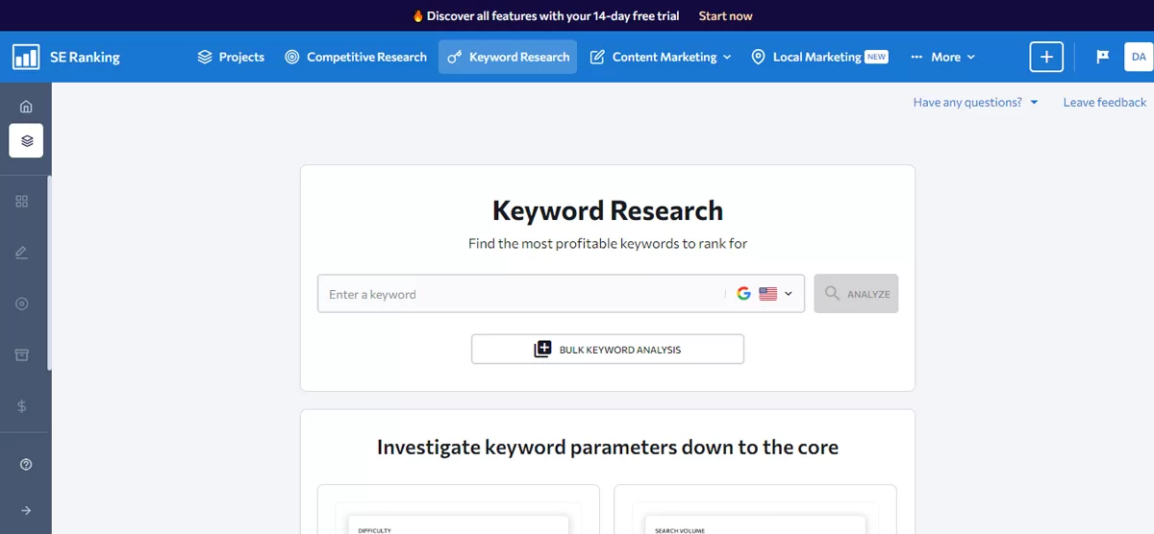Open the flag icon in header
Viewport: 1154px width, 534px height.
tap(1103, 57)
